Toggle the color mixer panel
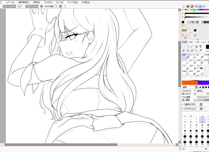The height and width of the screenshot is (152, 209). (196, 6)
